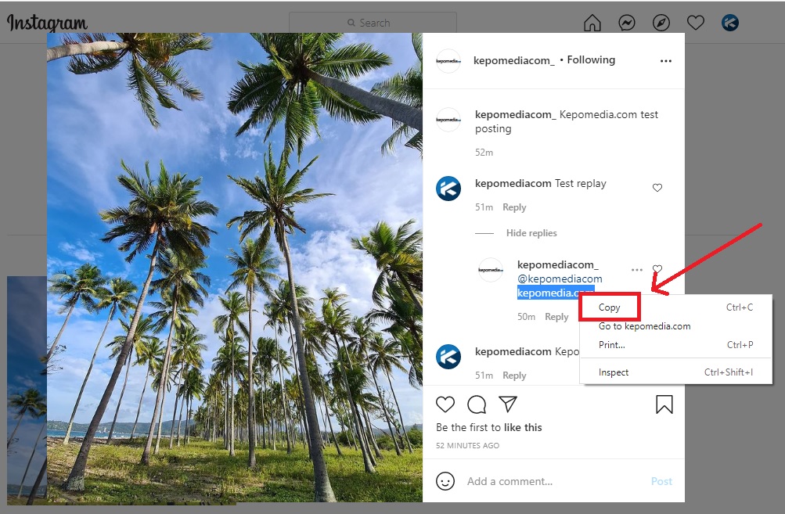Click the Following label in header
This screenshot has height=514, width=785.
pyautogui.click(x=591, y=60)
